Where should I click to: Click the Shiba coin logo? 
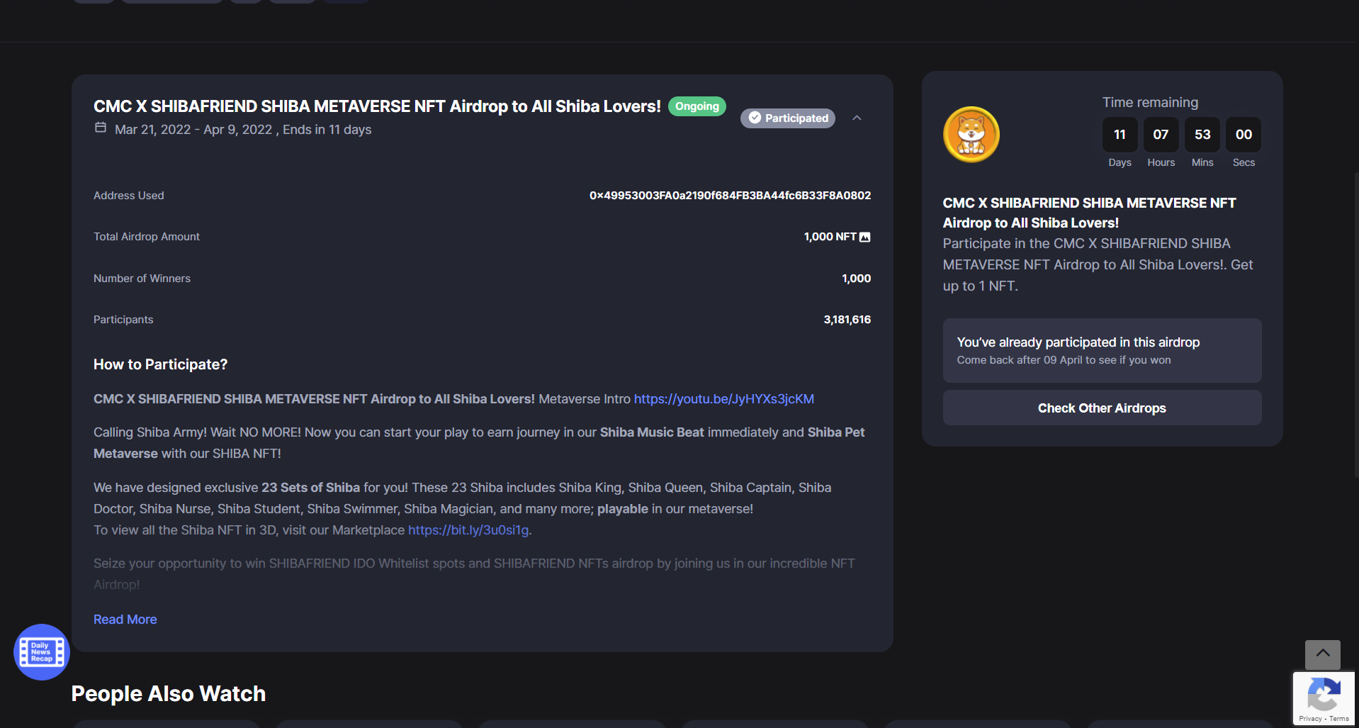[x=971, y=135]
